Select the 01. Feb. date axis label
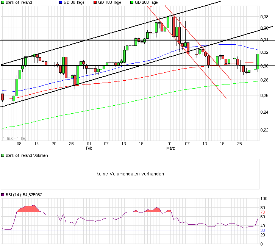 click(x=89, y=146)
